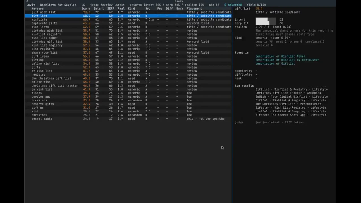Select the 'wish list maker' row

tap(128, 38)
